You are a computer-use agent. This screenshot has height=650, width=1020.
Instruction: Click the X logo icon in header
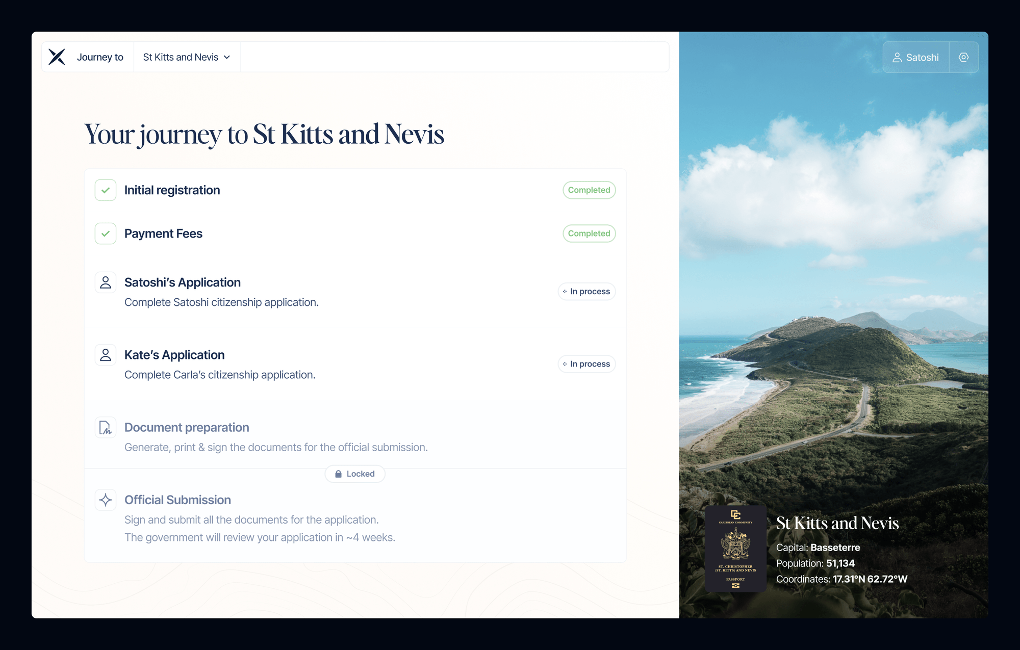(57, 57)
